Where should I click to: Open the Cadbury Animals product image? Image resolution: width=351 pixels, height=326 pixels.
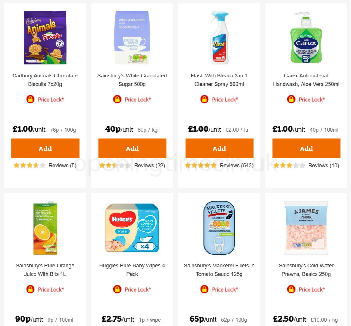45,38
